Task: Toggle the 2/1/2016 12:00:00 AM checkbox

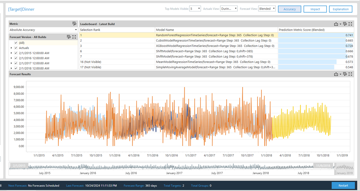Action: [x=16, y=58]
